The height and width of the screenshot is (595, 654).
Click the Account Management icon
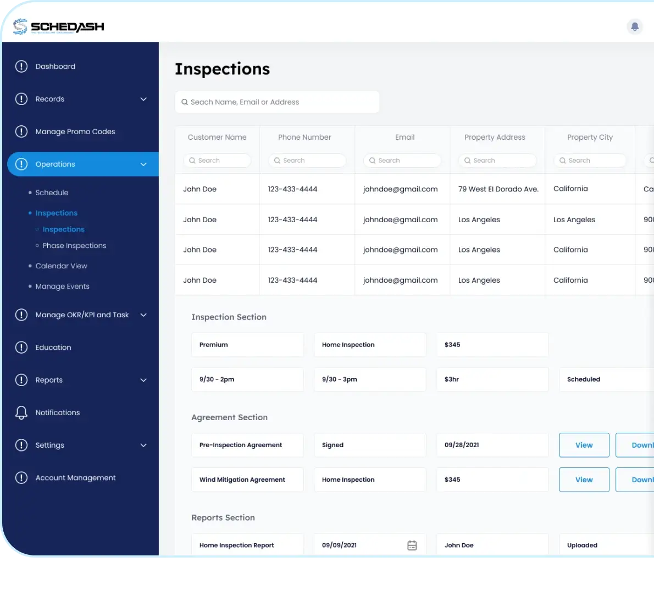coord(21,477)
